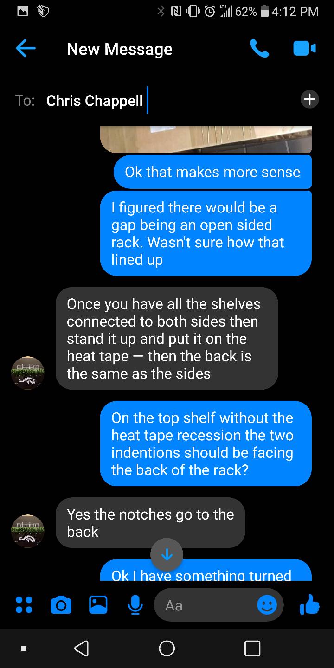Open the partially visible photo attachment

(x=206, y=139)
